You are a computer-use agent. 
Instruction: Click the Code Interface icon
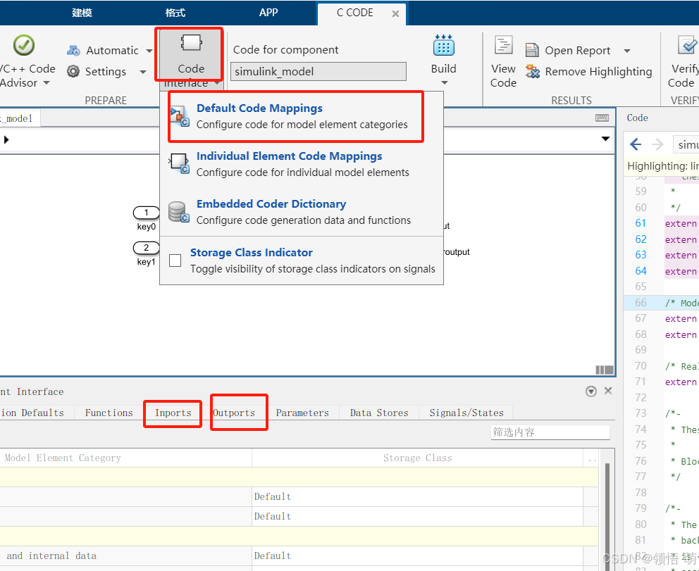[191, 44]
